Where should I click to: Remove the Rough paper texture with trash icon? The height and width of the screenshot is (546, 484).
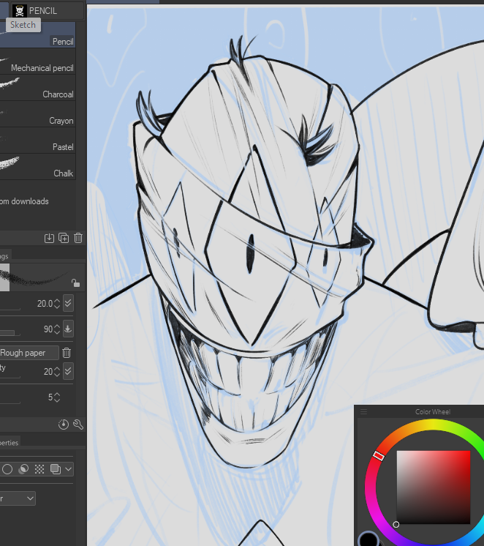67,353
